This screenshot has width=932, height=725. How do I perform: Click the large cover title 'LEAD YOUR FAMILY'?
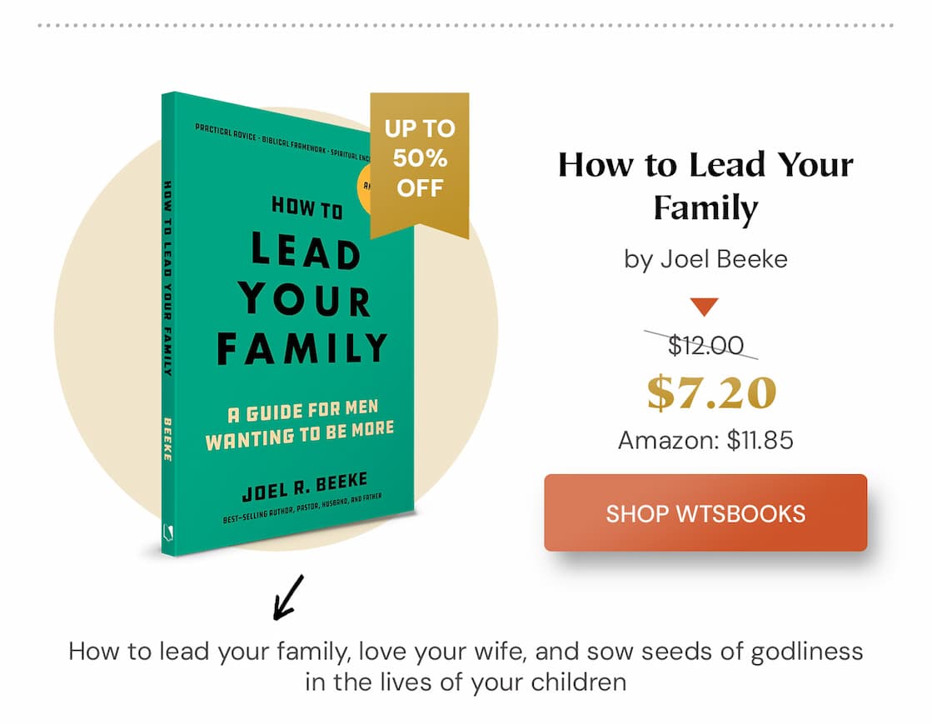303,299
